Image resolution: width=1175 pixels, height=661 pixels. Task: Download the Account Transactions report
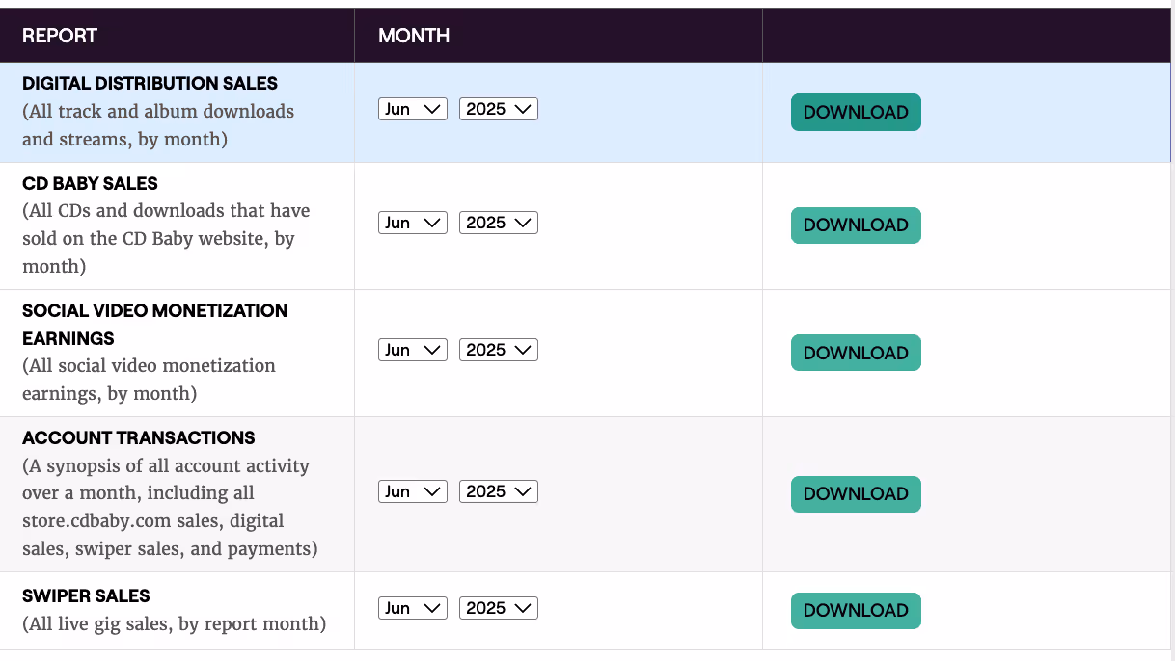coord(856,493)
